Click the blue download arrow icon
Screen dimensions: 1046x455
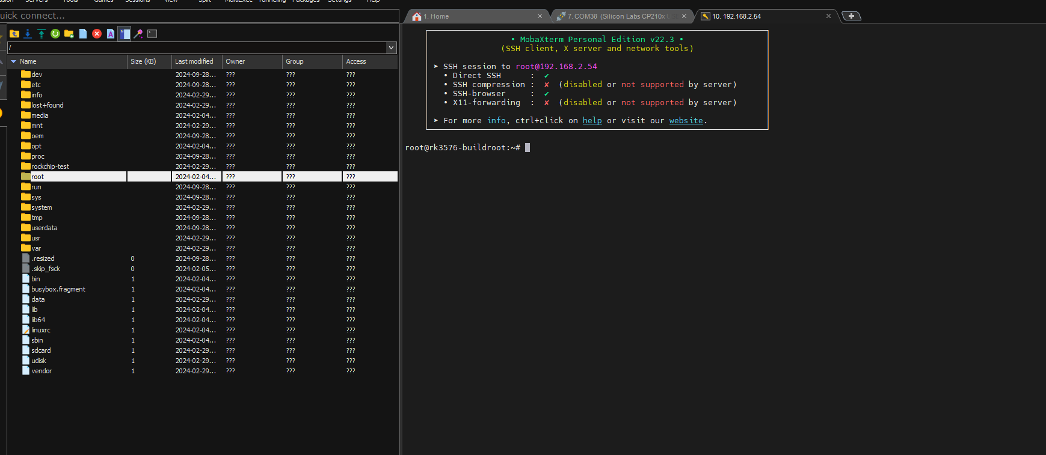coord(28,34)
